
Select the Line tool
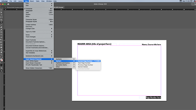click(1, 25)
